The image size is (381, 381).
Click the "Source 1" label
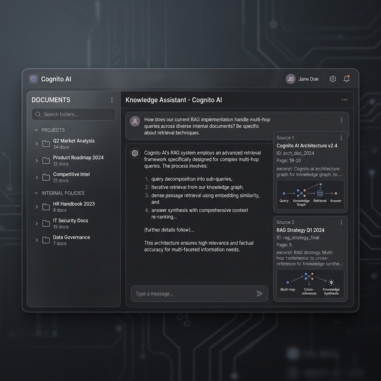(x=285, y=138)
